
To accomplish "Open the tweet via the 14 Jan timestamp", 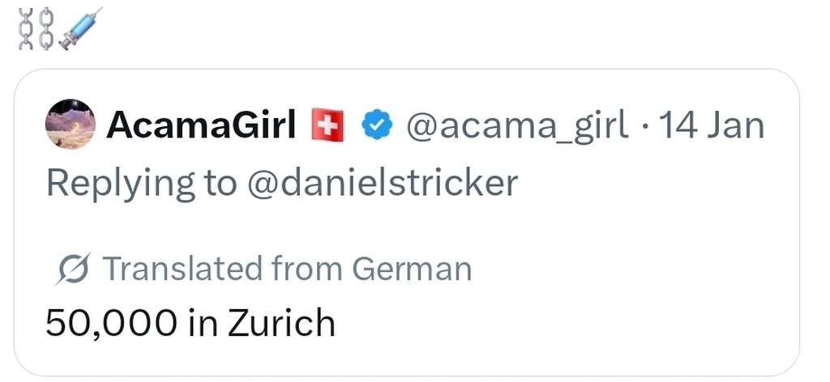I will pyautogui.click(x=712, y=125).
